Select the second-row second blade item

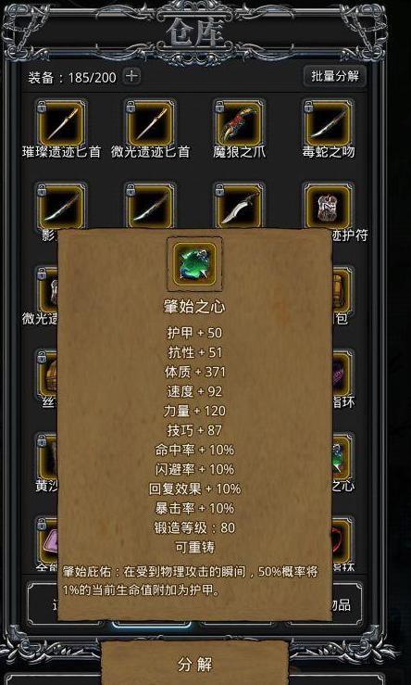point(151,206)
